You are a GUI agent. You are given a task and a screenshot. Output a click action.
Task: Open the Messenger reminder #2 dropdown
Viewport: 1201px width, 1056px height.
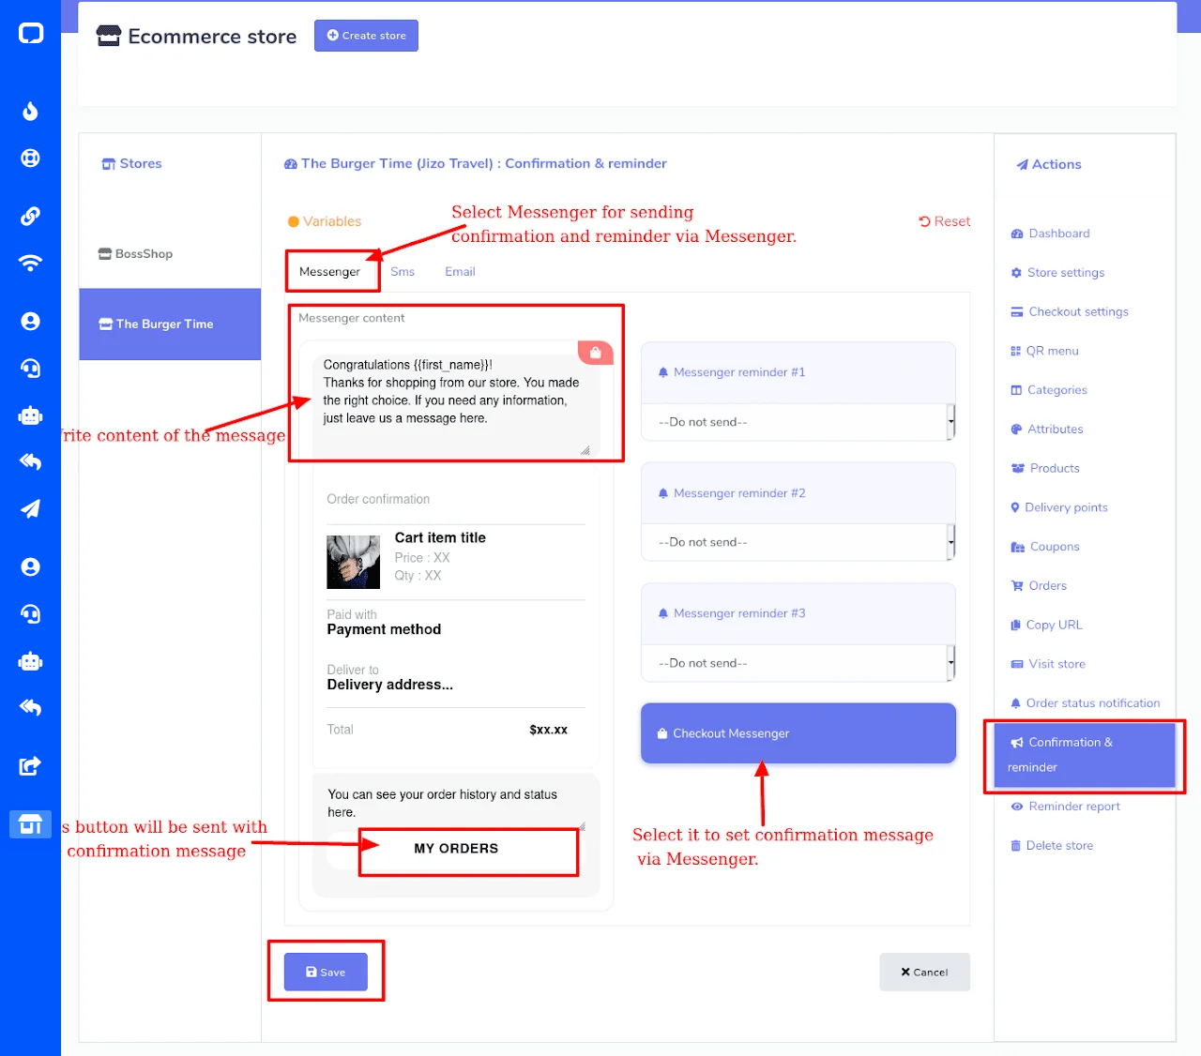tap(798, 542)
